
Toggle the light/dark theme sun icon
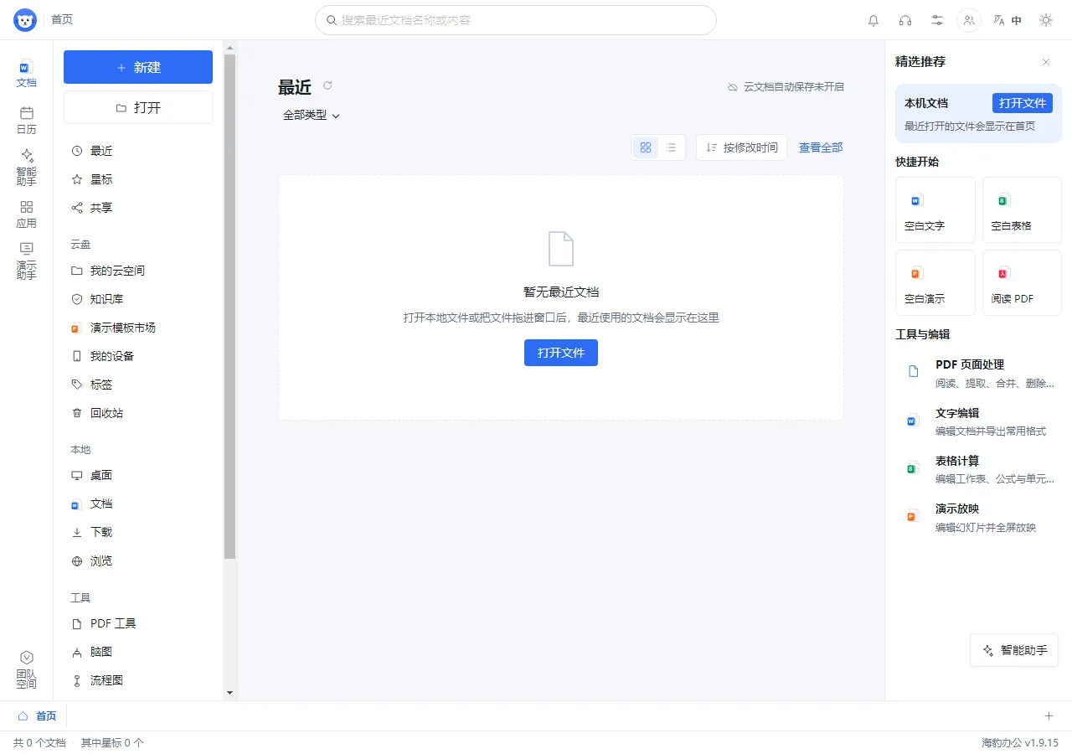pyautogui.click(x=1046, y=20)
